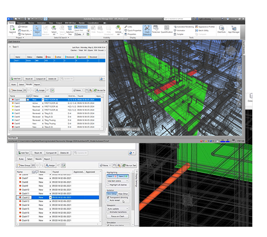267x237 pixels.
Task: Open the Use item colors dropdown
Action: tap(118, 181)
